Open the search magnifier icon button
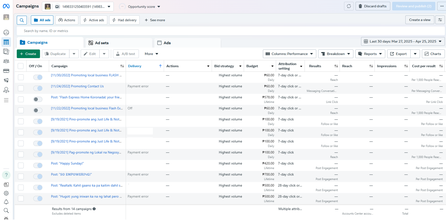 pyautogui.click(x=22, y=20)
